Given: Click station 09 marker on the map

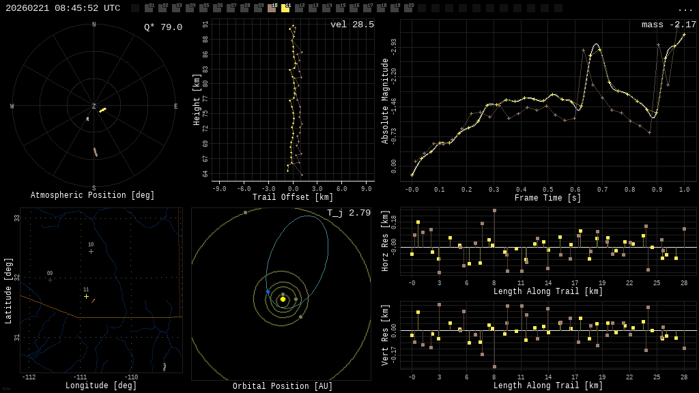Looking at the screenshot, I should tap(50, 280).
